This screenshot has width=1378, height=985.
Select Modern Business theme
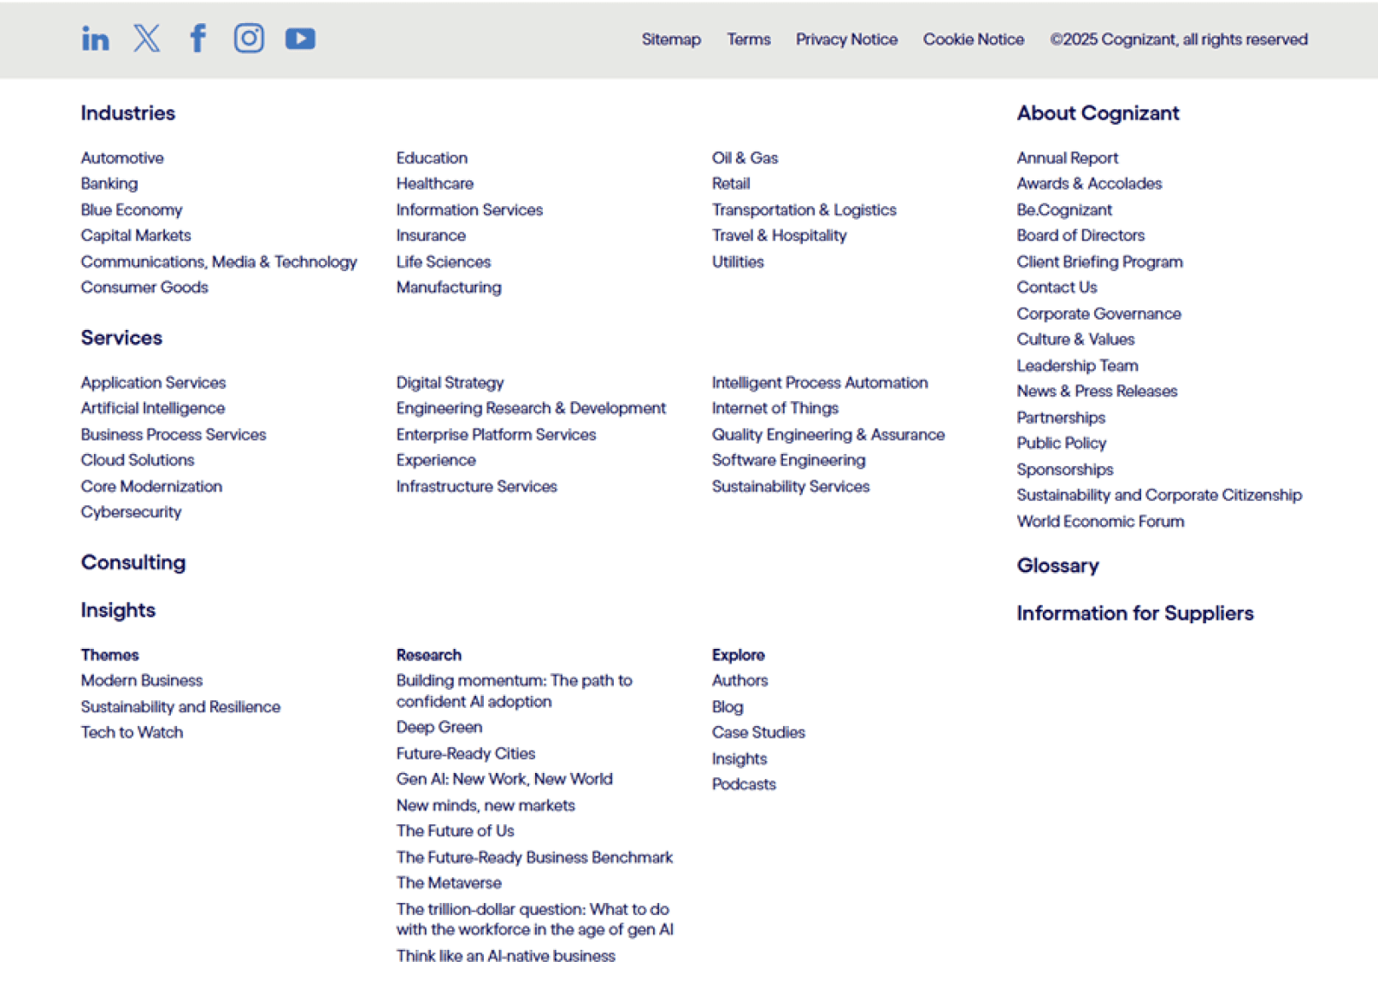click(x=142, y=681)
